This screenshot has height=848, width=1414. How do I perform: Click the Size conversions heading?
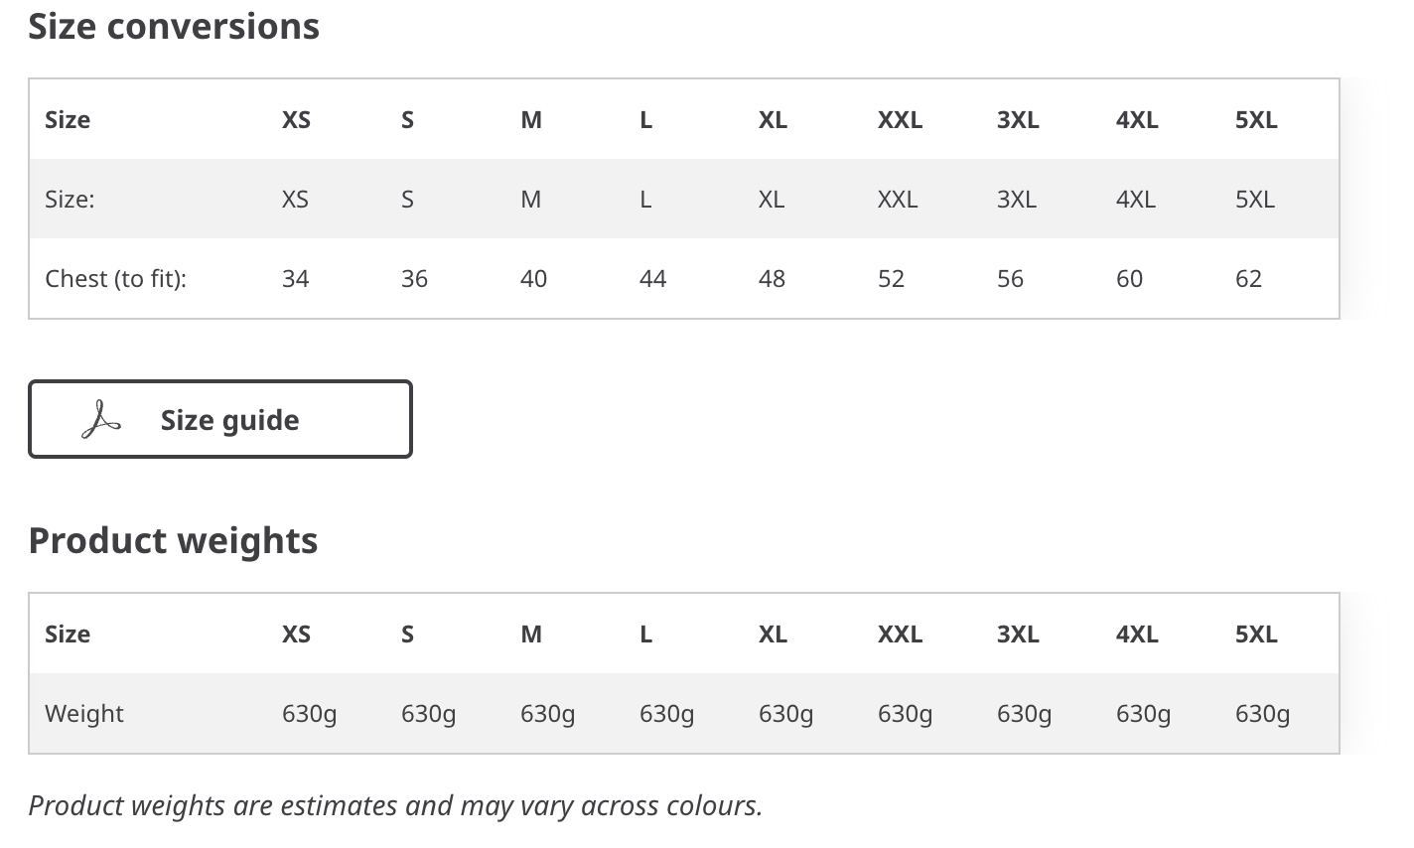coord(174,26)
